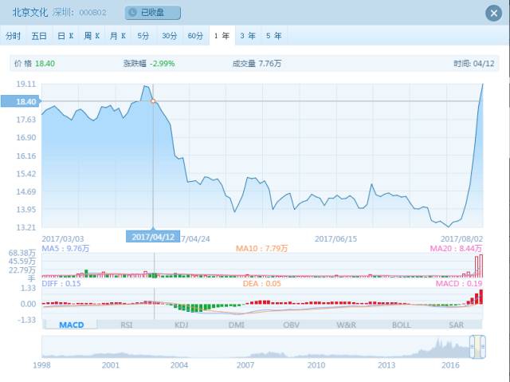Show the 周K weekly candlestick chart
The image size is (510, 382).
pos(92,36)
